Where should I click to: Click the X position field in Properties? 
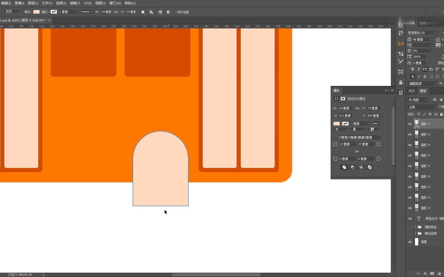pyautogui.click(x=345, y=116)
